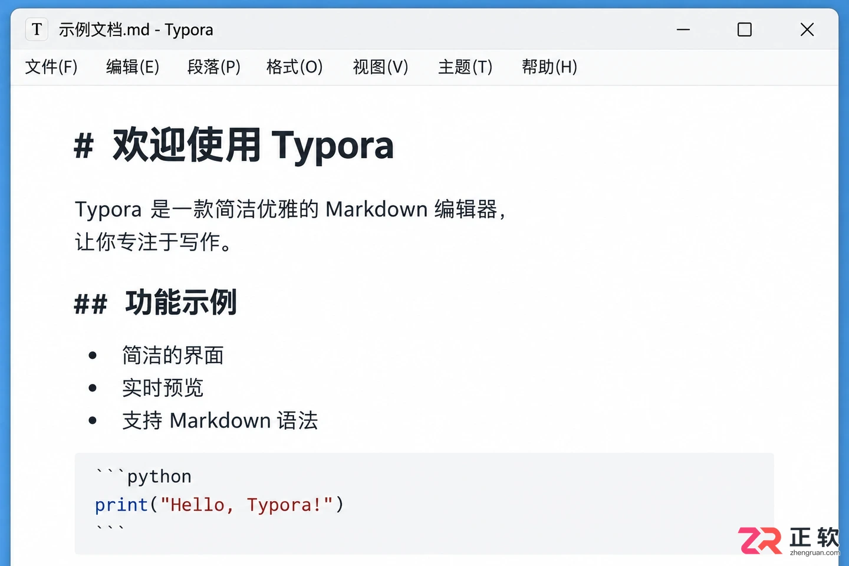849x566 pixels.
Task: Click the list item 简洁的界面
Action: point(173,355)
